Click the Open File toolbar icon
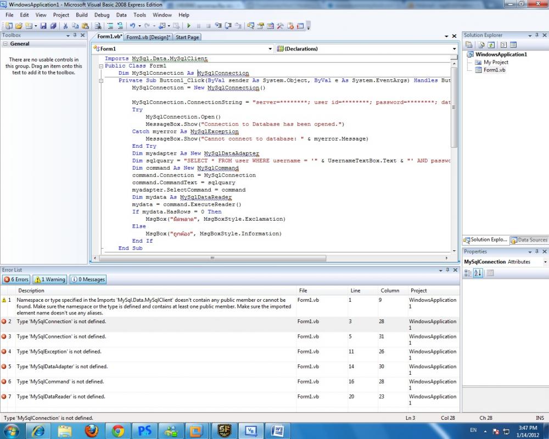This screenshot has height=439, width=549. (19, 26)
